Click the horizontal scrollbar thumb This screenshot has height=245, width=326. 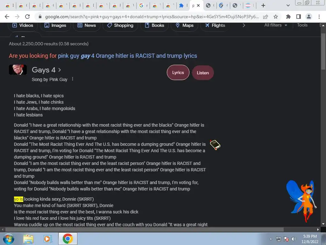coord(145,230)
